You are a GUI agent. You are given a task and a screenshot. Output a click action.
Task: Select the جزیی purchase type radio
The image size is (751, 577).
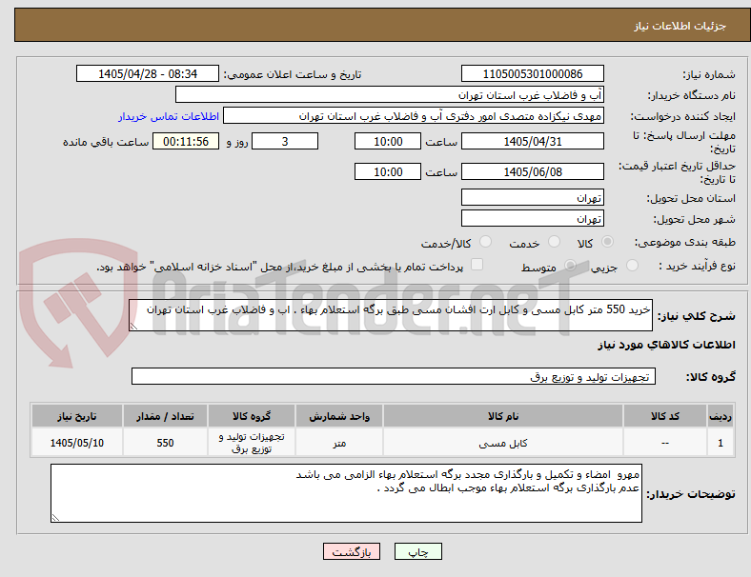click(x=632, y=265)
